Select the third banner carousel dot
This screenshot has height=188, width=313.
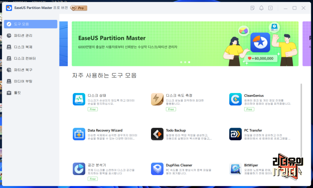(189, 62)
